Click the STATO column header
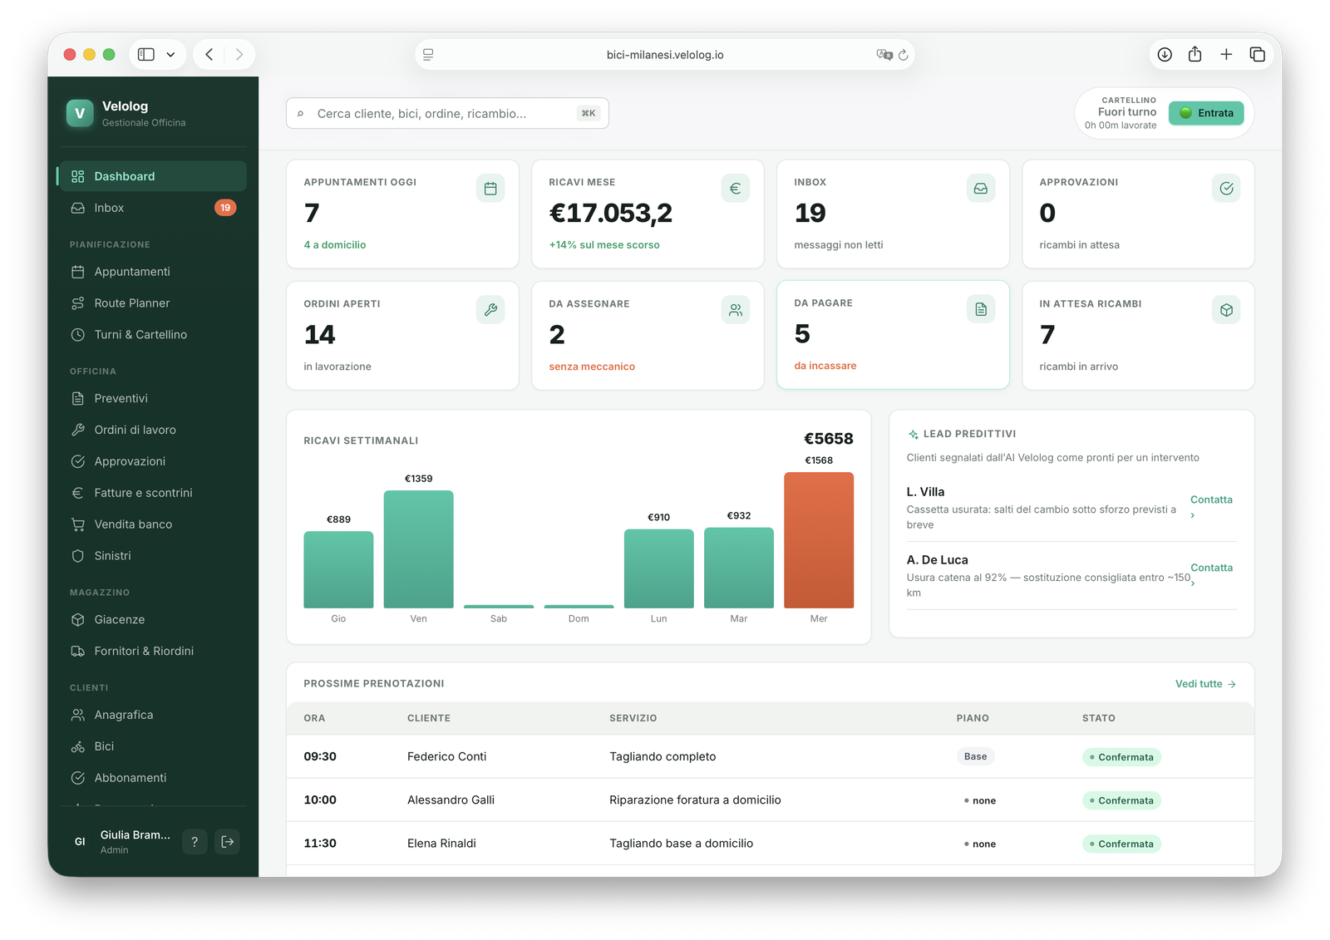 pos(1098,718)
